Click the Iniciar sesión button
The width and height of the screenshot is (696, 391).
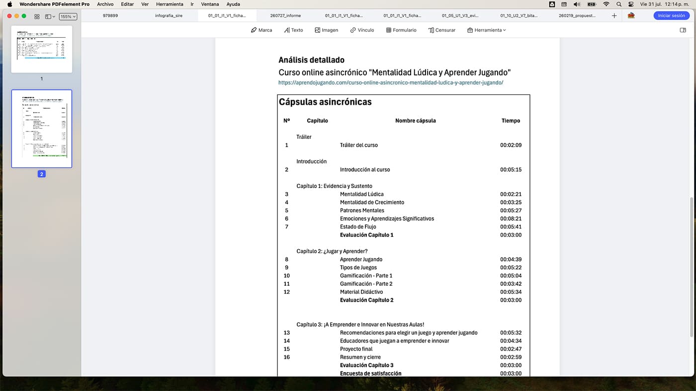671,16
